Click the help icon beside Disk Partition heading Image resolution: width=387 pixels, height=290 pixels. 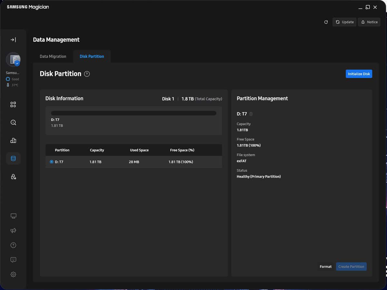point(87,74)
